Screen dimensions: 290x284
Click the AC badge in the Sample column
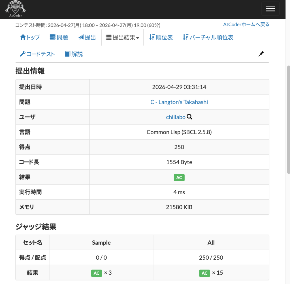click(96, 273)
